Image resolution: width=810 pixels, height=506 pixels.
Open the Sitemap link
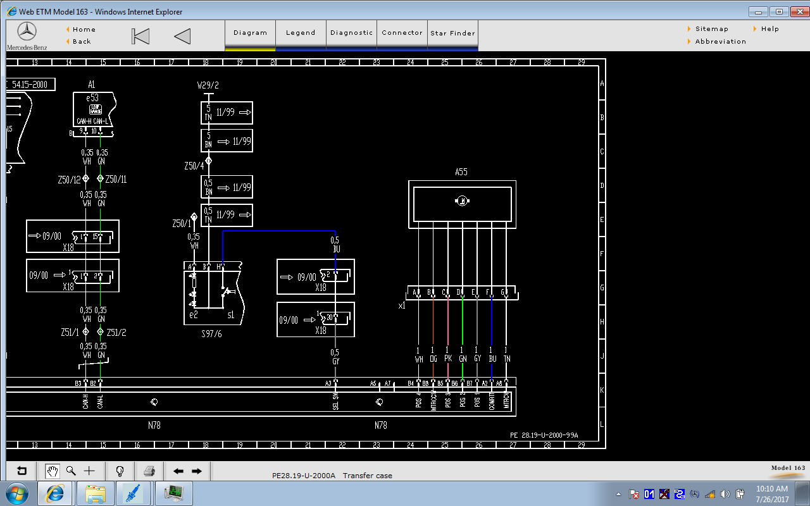tap(711, 28)
